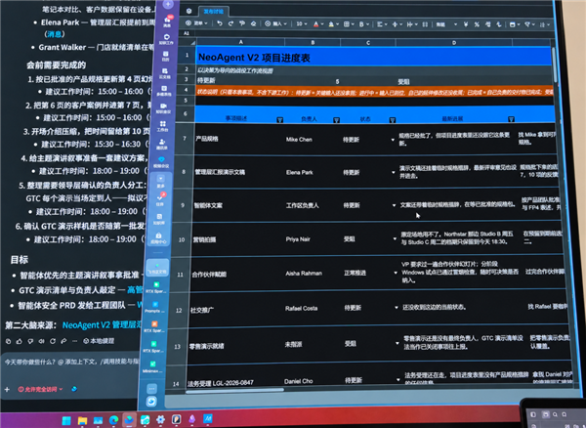The image size is (586, 428).
Task: Open the contacts icon in Feishu sidebar
Action: click(162, 144)
